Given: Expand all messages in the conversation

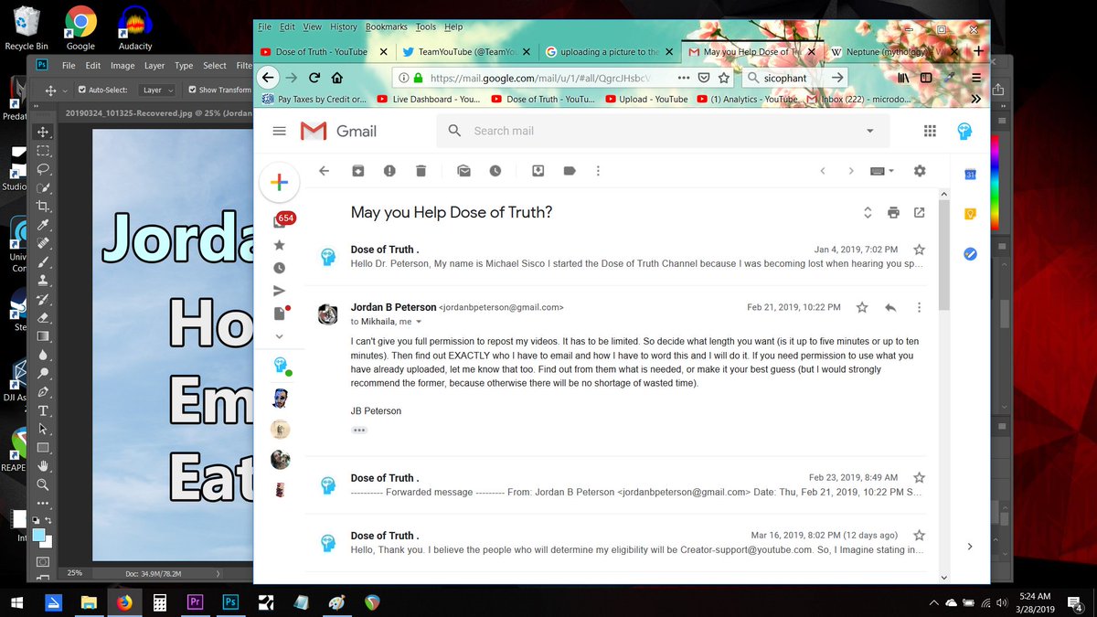Looking at the screenshot, I should pyautogui.click(x=868, y=213).
